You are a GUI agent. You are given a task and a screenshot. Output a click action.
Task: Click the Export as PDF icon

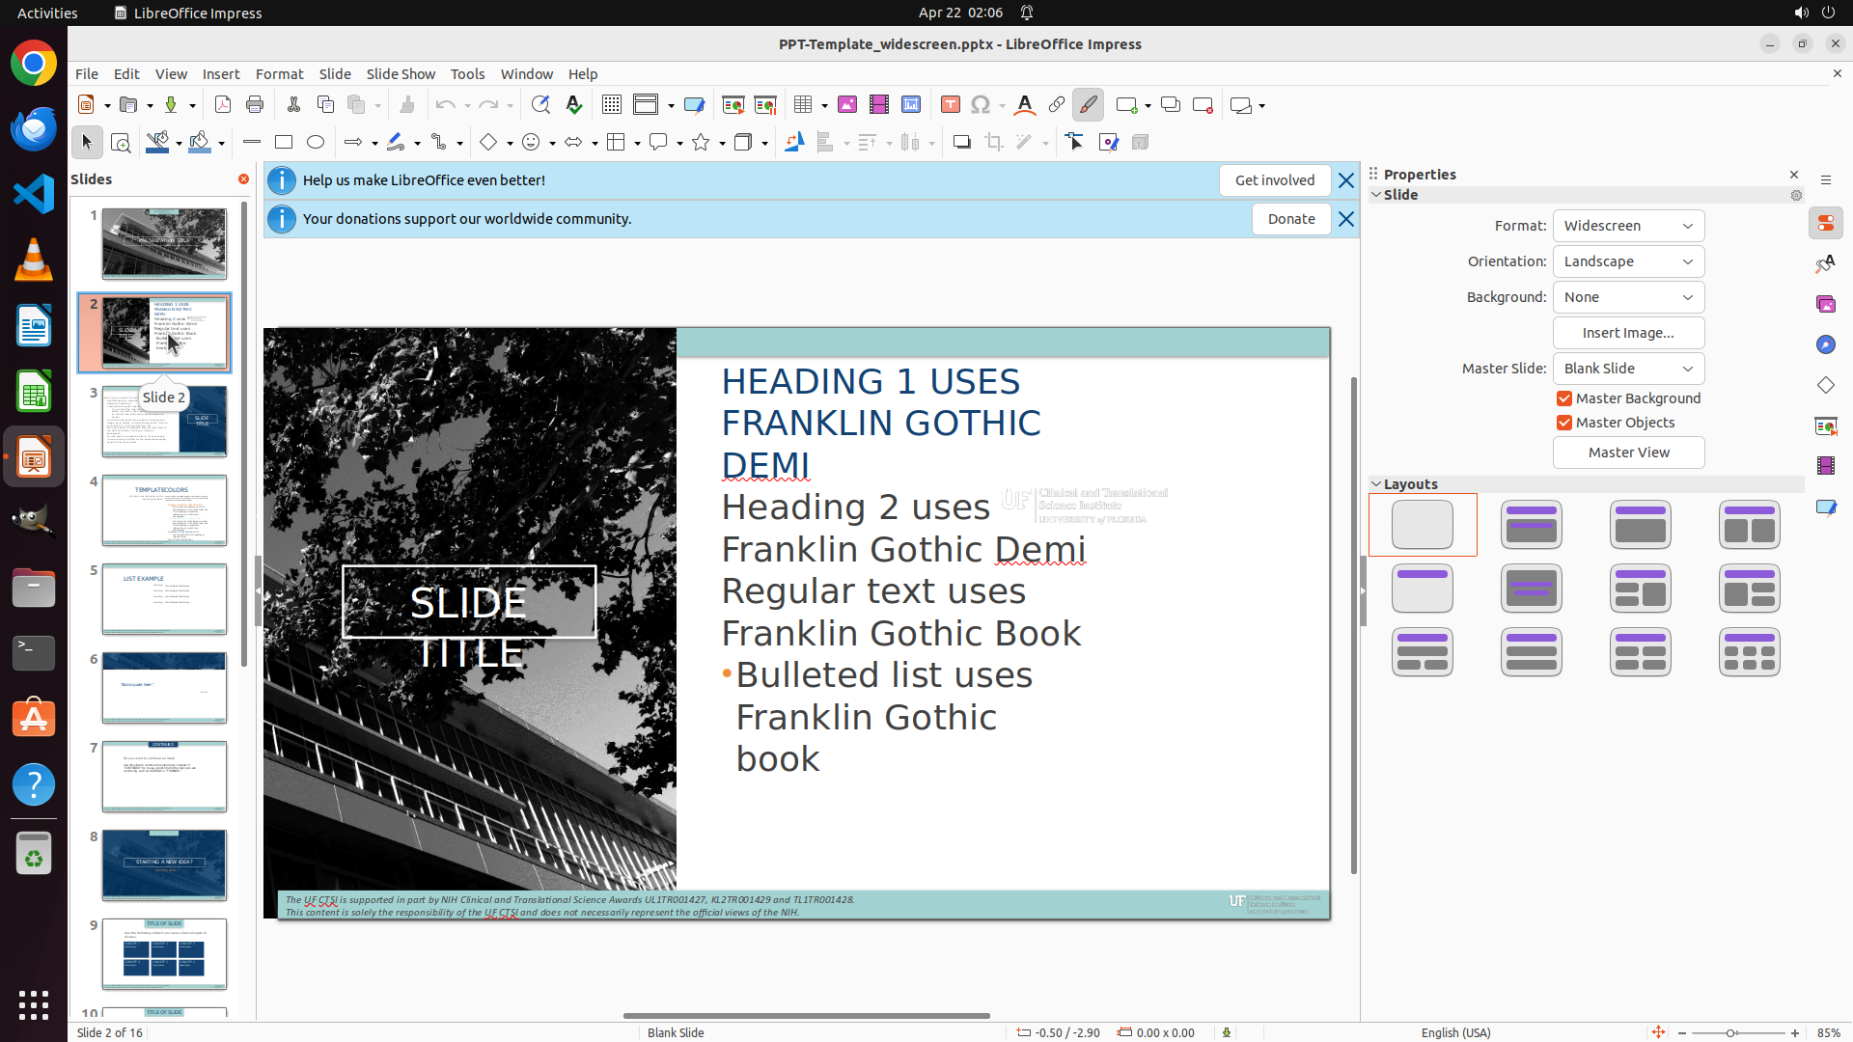223,105
